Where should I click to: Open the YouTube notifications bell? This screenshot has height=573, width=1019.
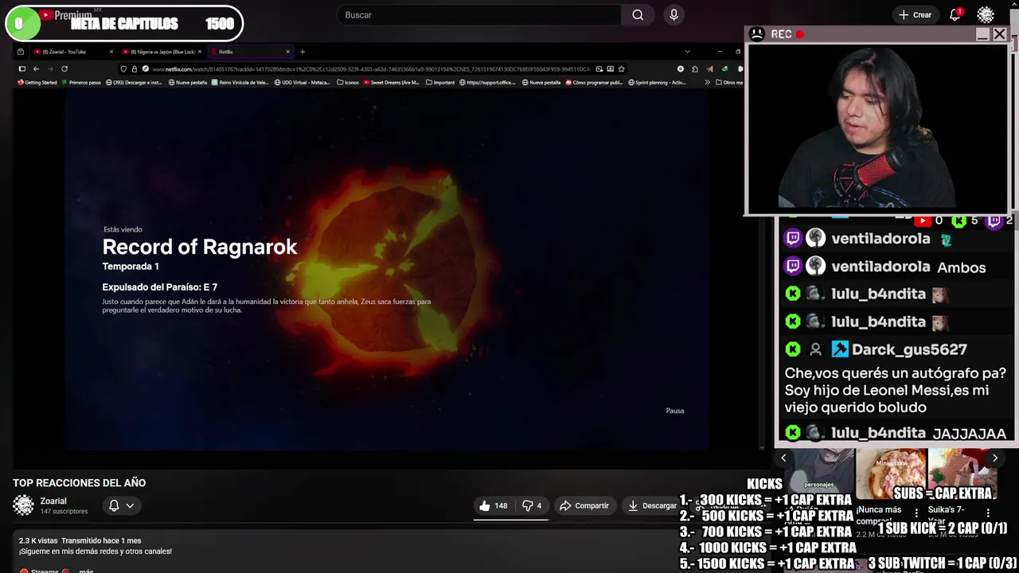point(955,15)
